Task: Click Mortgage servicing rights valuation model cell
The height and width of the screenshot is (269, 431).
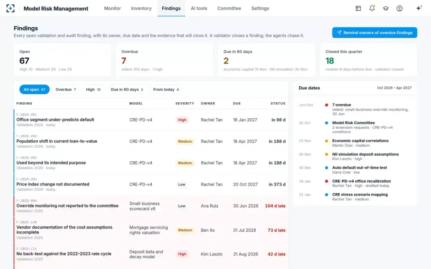Action: (x=149, y=230)
